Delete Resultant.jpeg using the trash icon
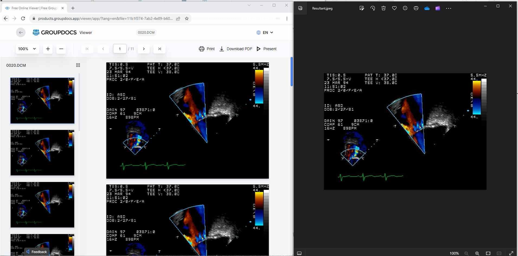 tap(384, 8)
